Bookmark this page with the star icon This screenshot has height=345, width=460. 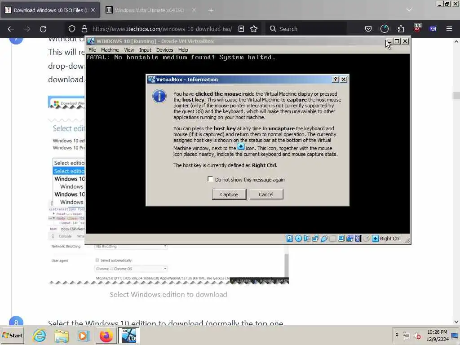tap(254, 29)
